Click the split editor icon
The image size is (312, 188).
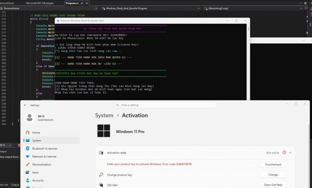click(x=306, y=8)
